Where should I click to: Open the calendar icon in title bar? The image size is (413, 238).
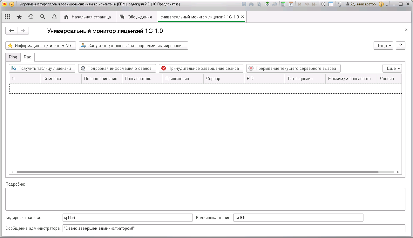click(291, 4)
